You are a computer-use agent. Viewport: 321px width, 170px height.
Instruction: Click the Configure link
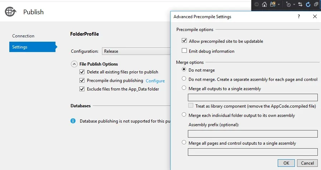pos(155,81)
